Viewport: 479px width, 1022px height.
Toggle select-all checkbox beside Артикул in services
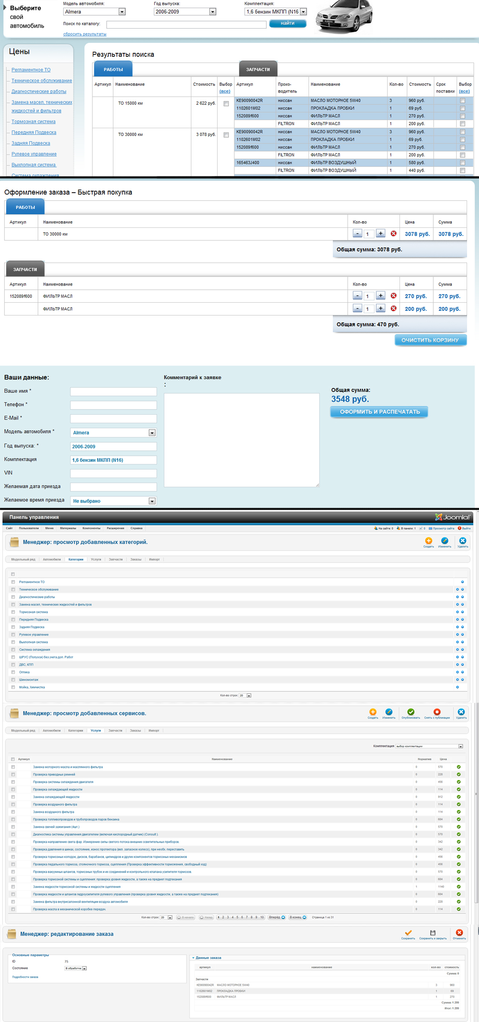pos(13,759)
